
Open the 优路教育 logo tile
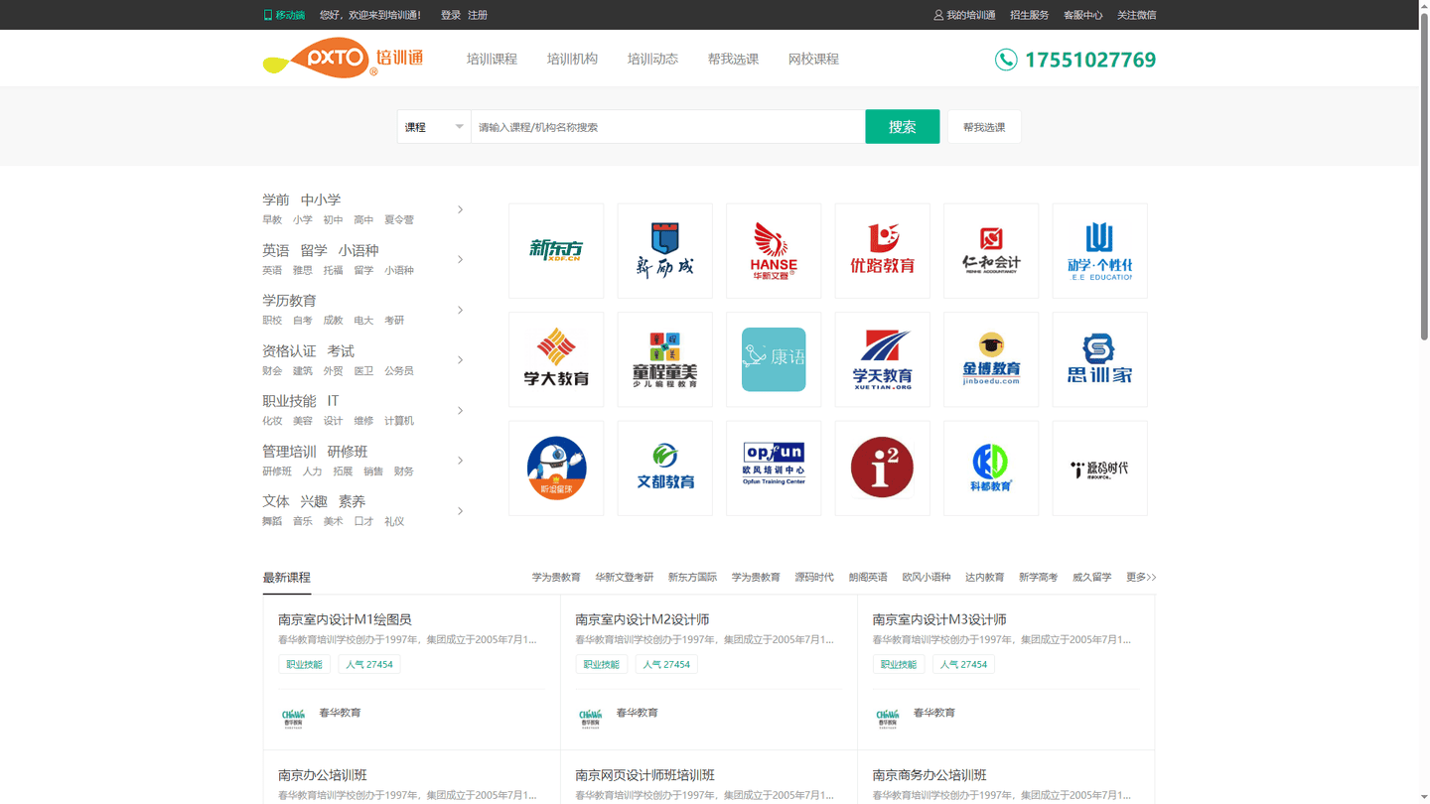[882, 251]
